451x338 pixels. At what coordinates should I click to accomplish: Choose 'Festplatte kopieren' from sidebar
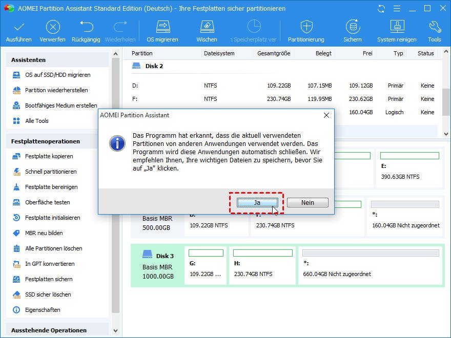(x=49, y=156)
